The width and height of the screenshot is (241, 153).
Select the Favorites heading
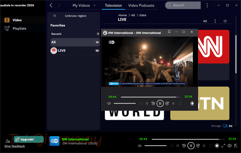click(x=58, y=25)
